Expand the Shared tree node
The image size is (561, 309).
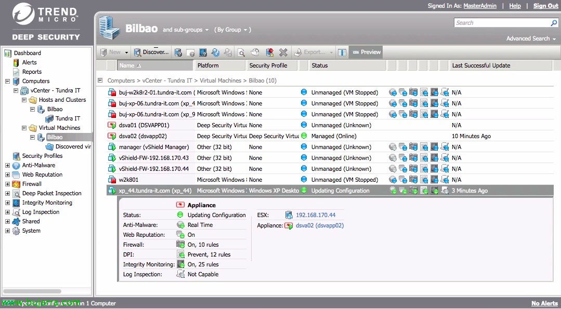[x=7, y=221]
